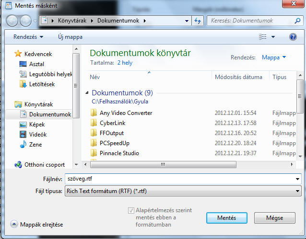Expand arrow after Dokumentumok in breadcrumb
This screenshot has height=239, width=306.
coord(145,21)
